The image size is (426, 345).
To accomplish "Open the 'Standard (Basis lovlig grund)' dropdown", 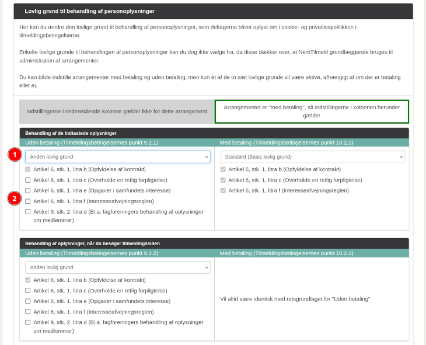I will tap(312, 157).
